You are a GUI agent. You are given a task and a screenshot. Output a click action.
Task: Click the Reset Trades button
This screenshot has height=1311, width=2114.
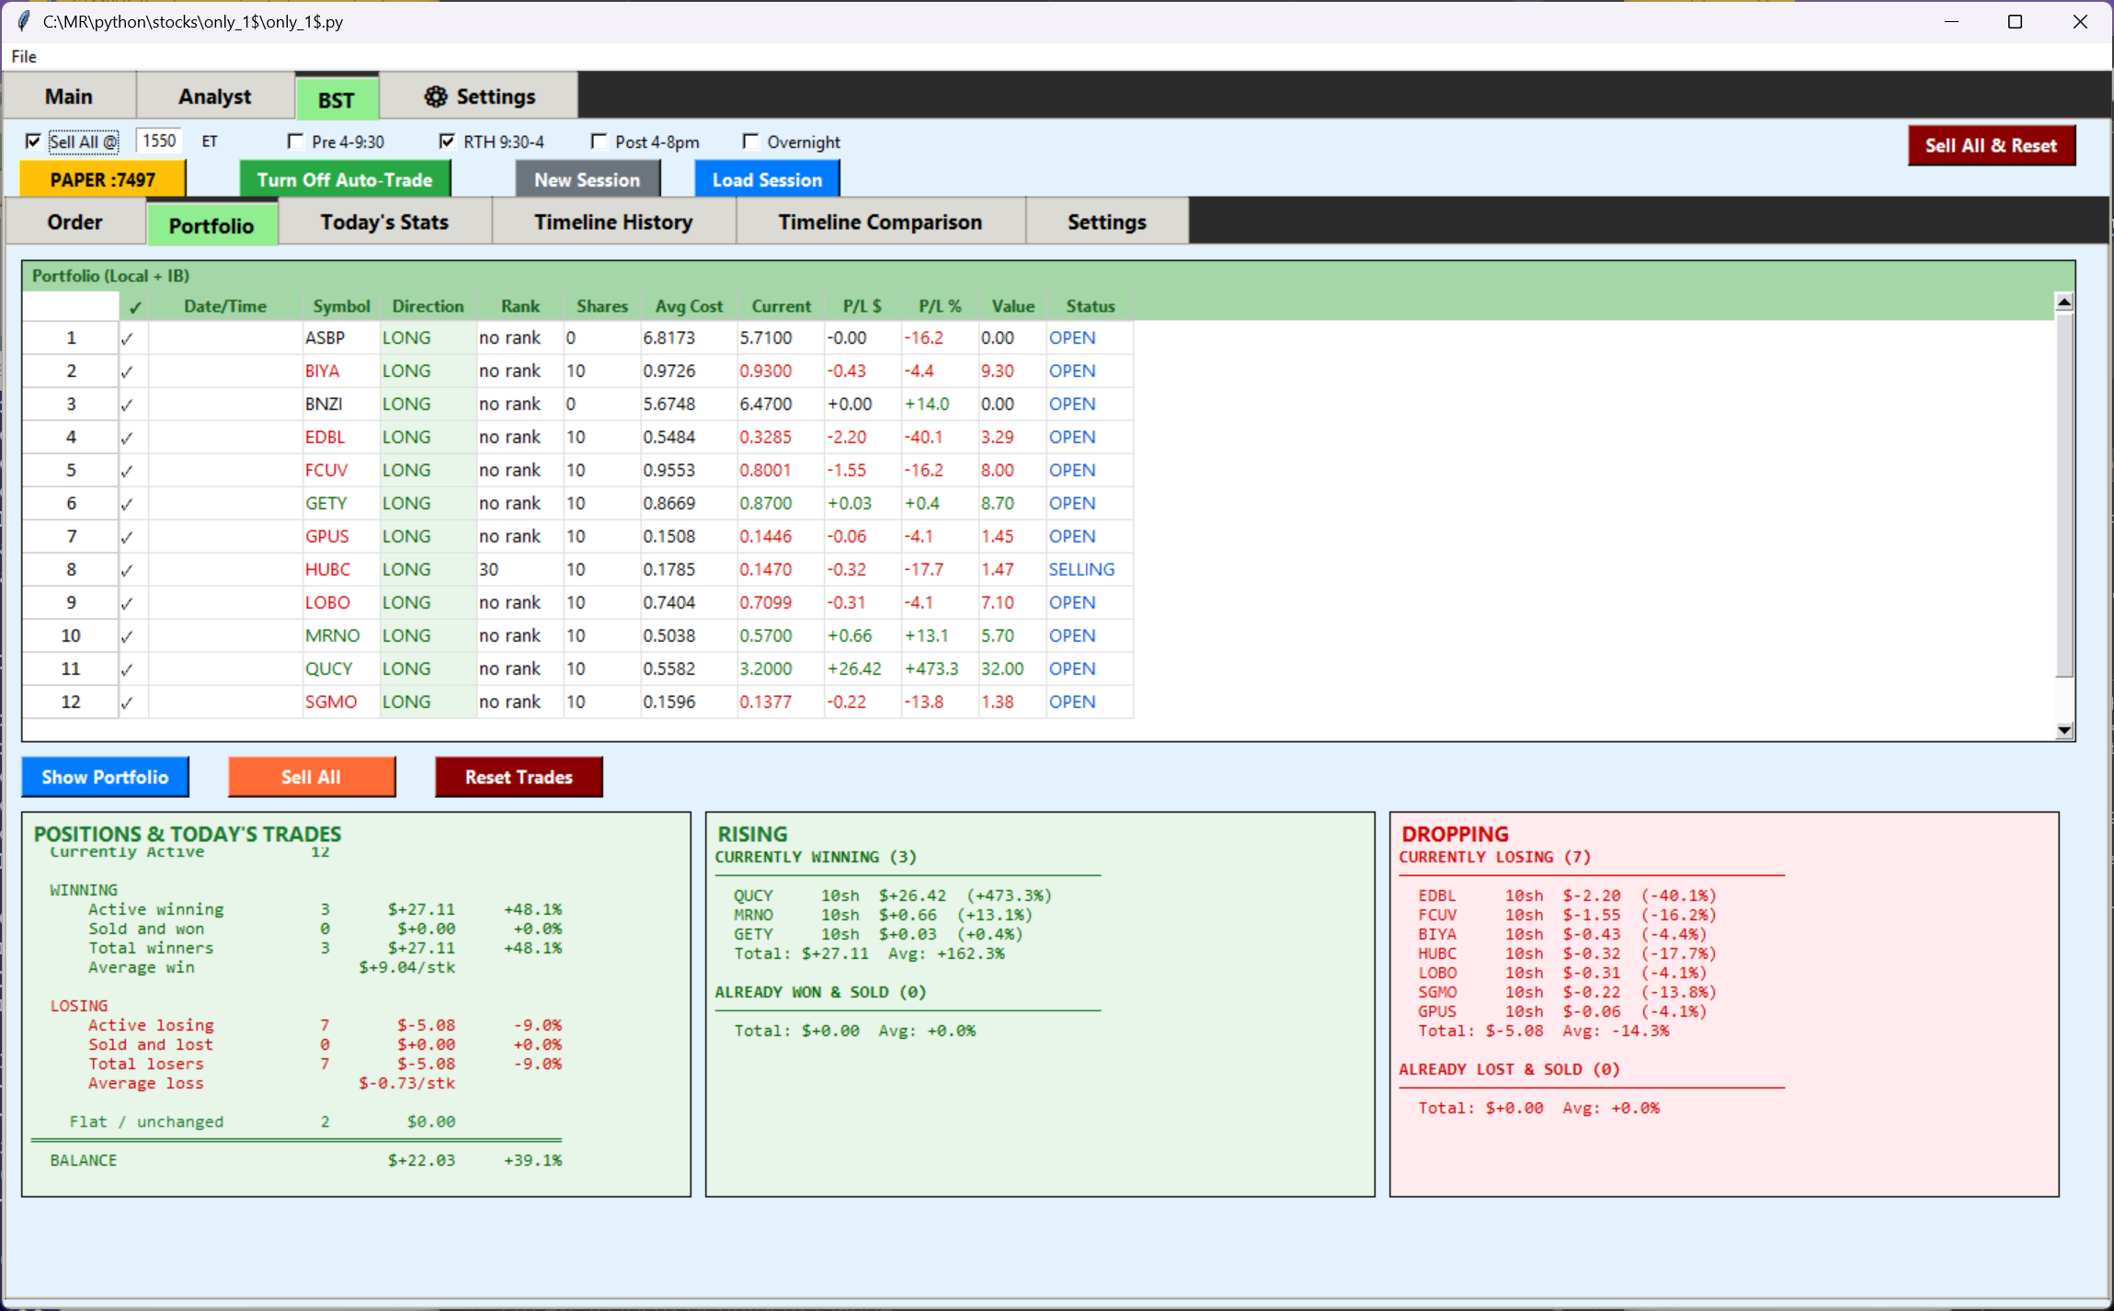pos(519,777)
